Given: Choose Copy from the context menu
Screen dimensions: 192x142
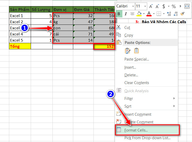Looking at the screenshot, I should click(x=129, y=35).
